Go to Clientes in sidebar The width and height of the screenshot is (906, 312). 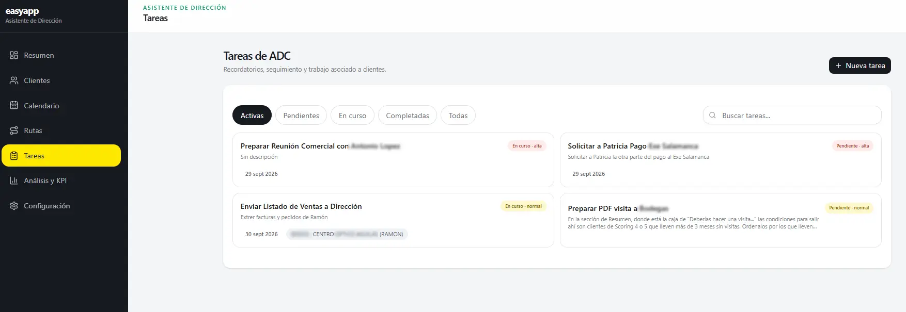pos(61,80)
